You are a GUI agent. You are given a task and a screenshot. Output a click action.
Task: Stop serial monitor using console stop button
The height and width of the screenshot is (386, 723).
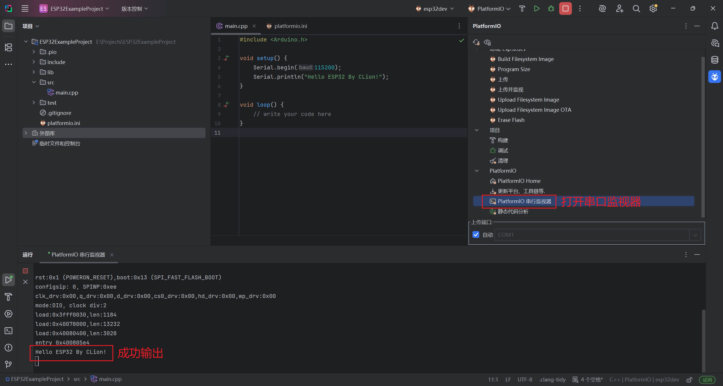(25, 271)
